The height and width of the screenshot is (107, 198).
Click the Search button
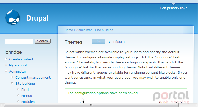point(43,41)
